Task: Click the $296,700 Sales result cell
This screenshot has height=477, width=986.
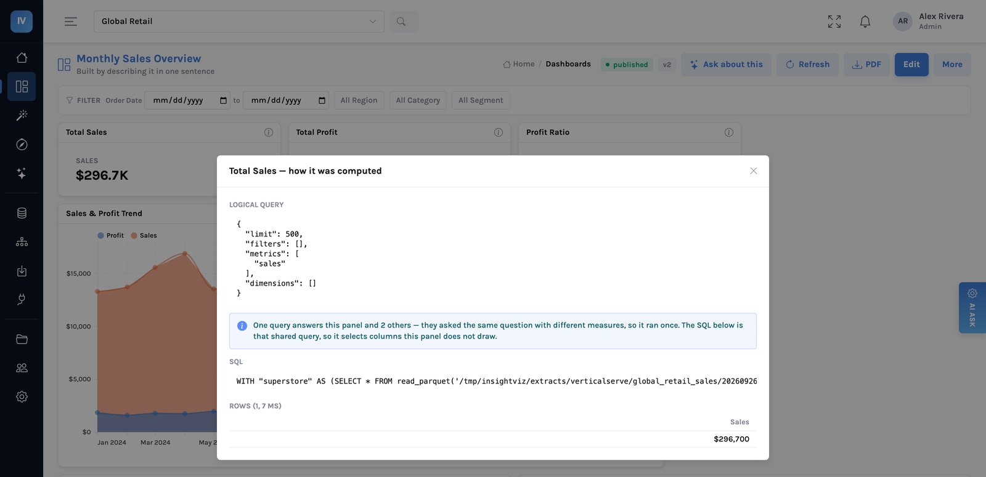Action: coord(731,439)
